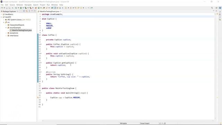222x125 pixels.
Task: Minimize the editor area
Action: point(214,11)
